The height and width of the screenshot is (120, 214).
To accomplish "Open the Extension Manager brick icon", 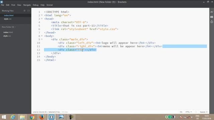I will (212, 17).
